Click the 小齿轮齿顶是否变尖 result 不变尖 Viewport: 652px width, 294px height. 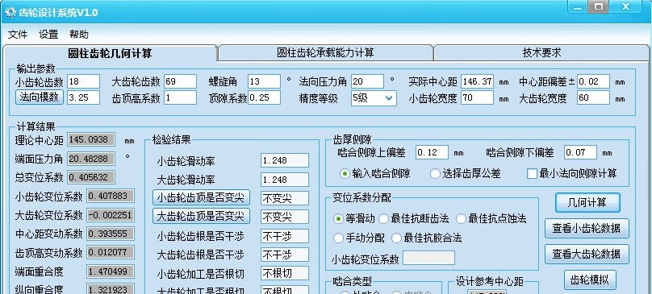click(x=285, y=198)
